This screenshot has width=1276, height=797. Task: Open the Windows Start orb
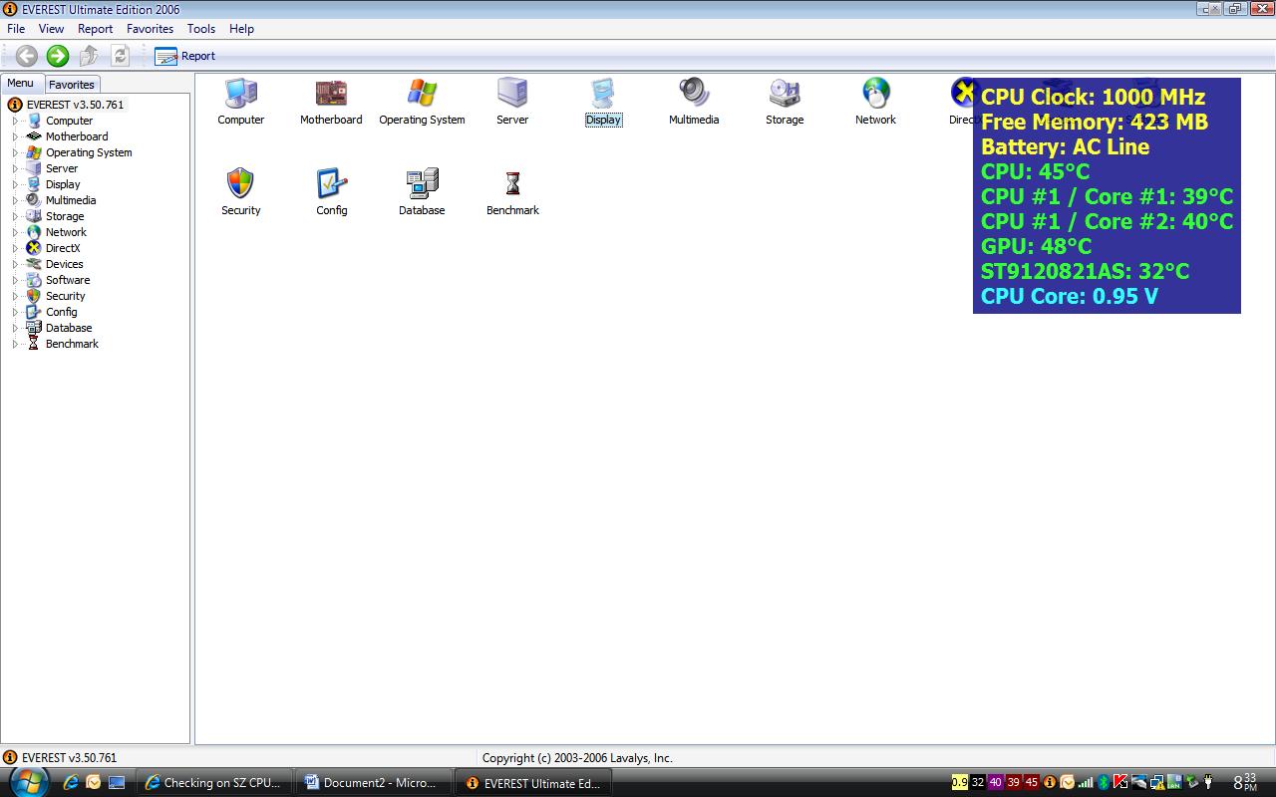[x=27, y=781]
